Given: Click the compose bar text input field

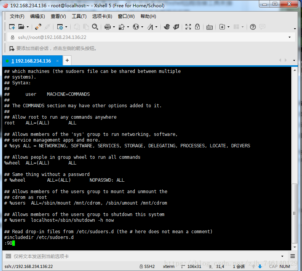Looking at the screenshot, I should pyautogui.click(x=146, y=256).
